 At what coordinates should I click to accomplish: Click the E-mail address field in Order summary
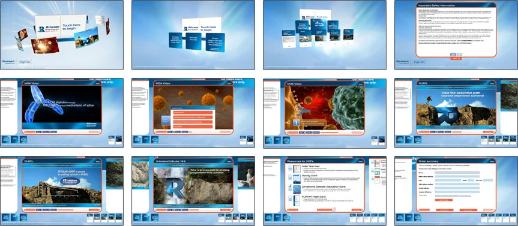coord(457,188)
